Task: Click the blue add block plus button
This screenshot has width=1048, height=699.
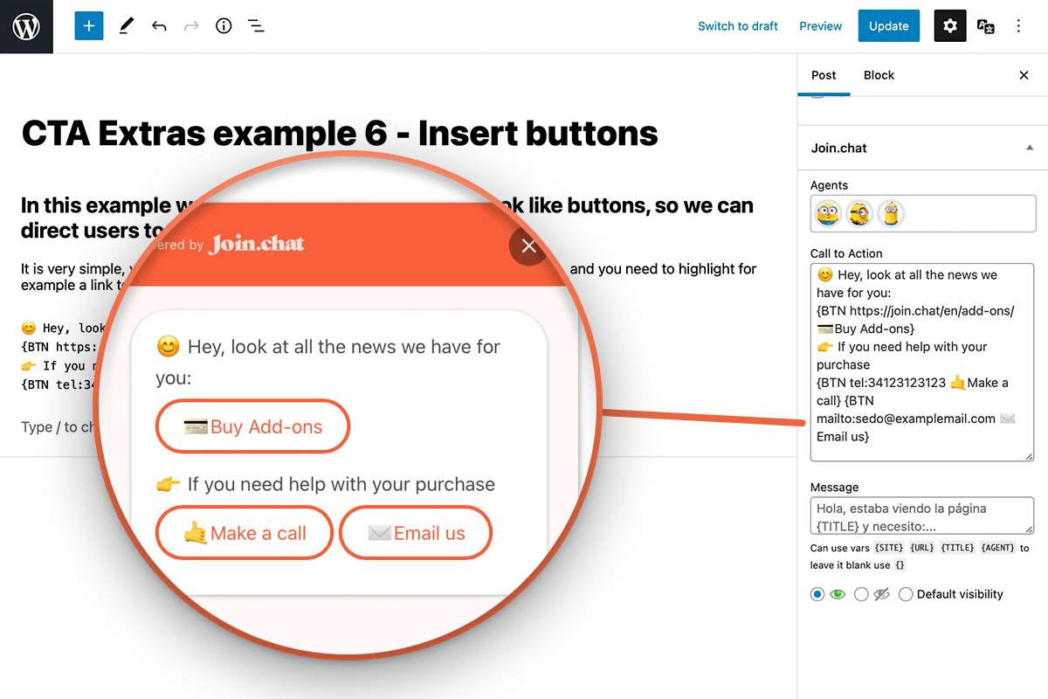Action: pos(89,26)
